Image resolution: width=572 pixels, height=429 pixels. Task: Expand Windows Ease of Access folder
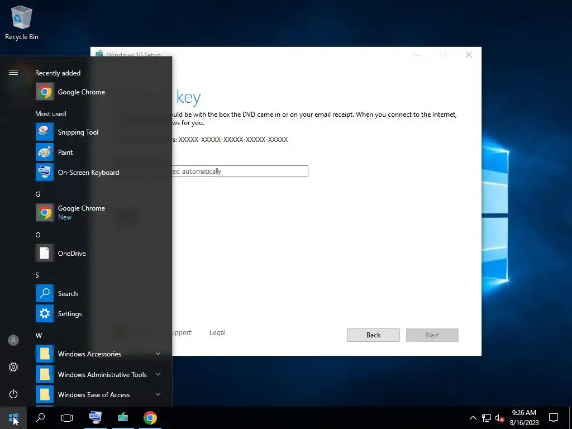click(x=98, y=395)
